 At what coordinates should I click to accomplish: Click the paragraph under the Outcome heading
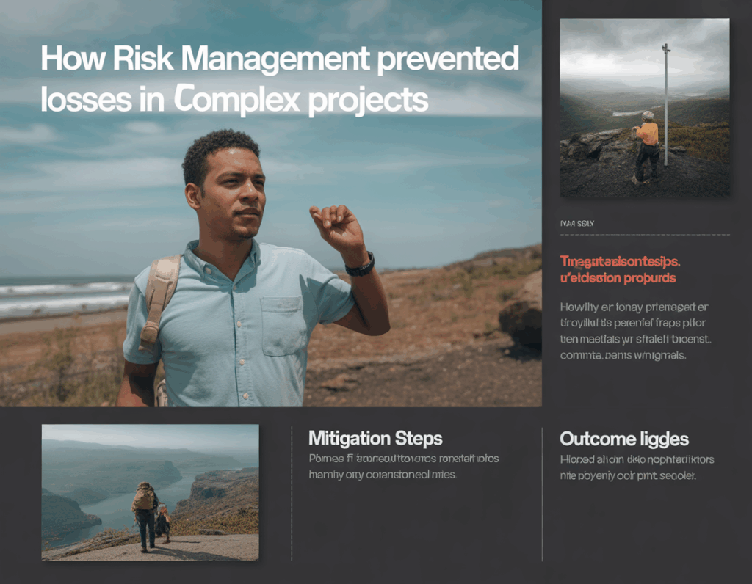pos(637,467)
